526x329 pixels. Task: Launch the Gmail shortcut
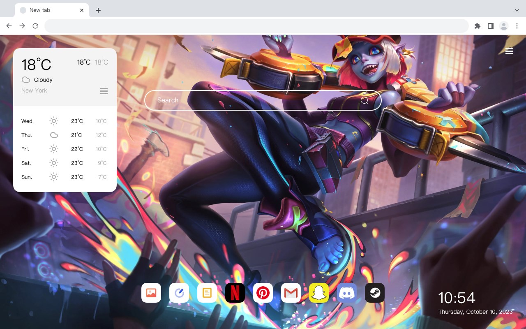click(291, 293)
